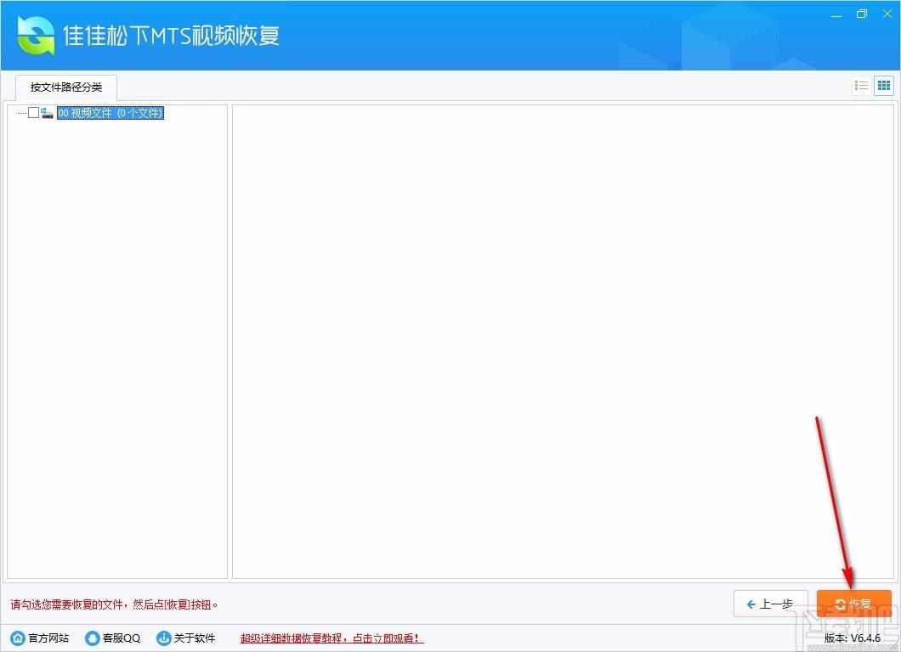Click the QQ icon beside 客服QQ
This screenshot has width=901, height=652.
click(x=92, y=638)
